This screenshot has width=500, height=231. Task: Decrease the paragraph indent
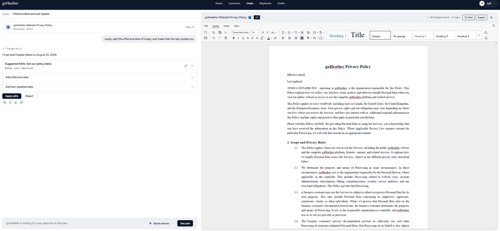pos(302,32)
